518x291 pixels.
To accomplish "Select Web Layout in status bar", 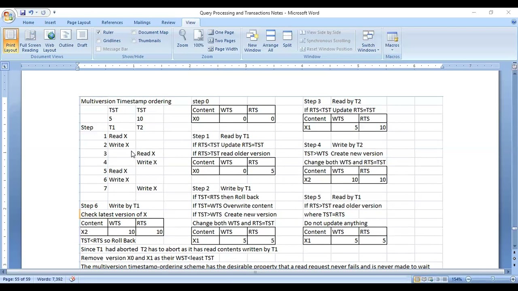I will click(431, 279).
